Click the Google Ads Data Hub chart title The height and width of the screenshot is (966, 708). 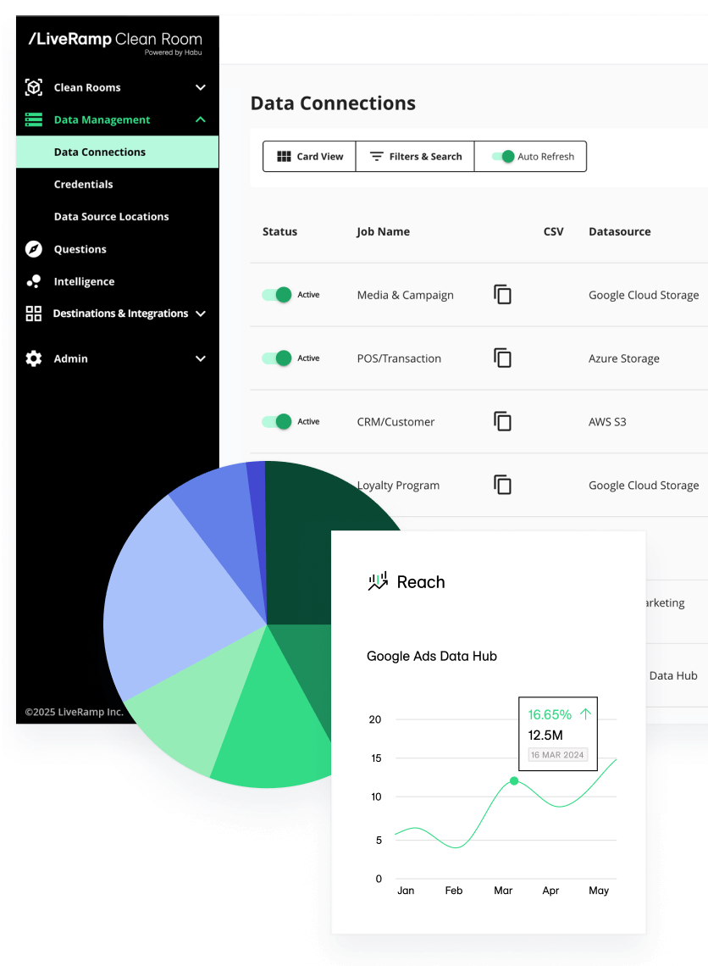click(x=432, y=656)
